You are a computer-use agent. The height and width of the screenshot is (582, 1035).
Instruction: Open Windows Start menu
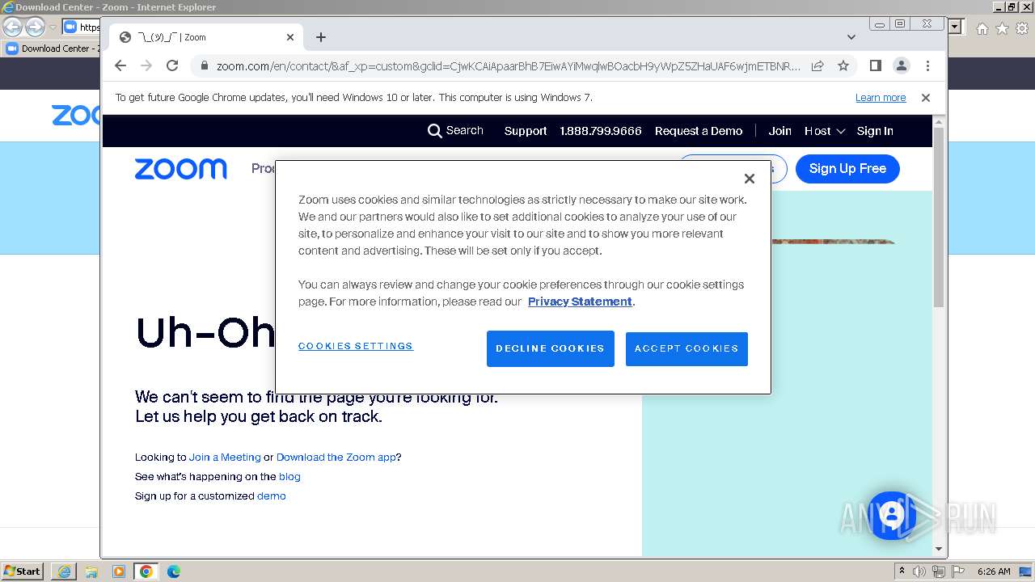(x=23, y=571)
